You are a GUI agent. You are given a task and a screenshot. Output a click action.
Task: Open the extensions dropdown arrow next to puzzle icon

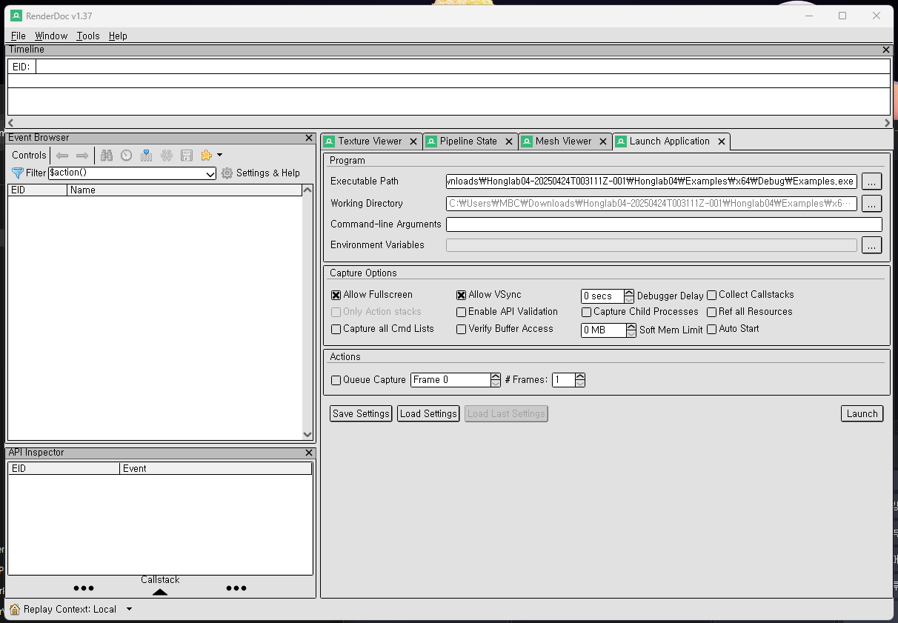219,156
